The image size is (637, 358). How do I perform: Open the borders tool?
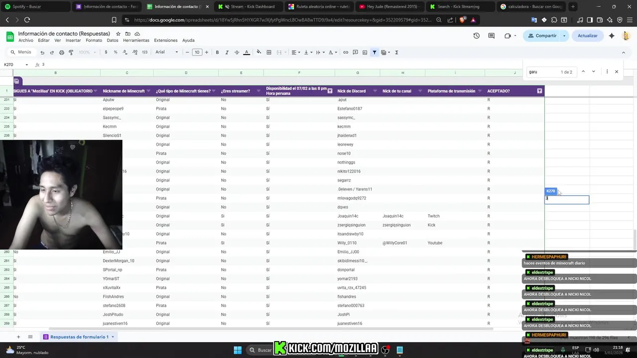coord(269,52)
